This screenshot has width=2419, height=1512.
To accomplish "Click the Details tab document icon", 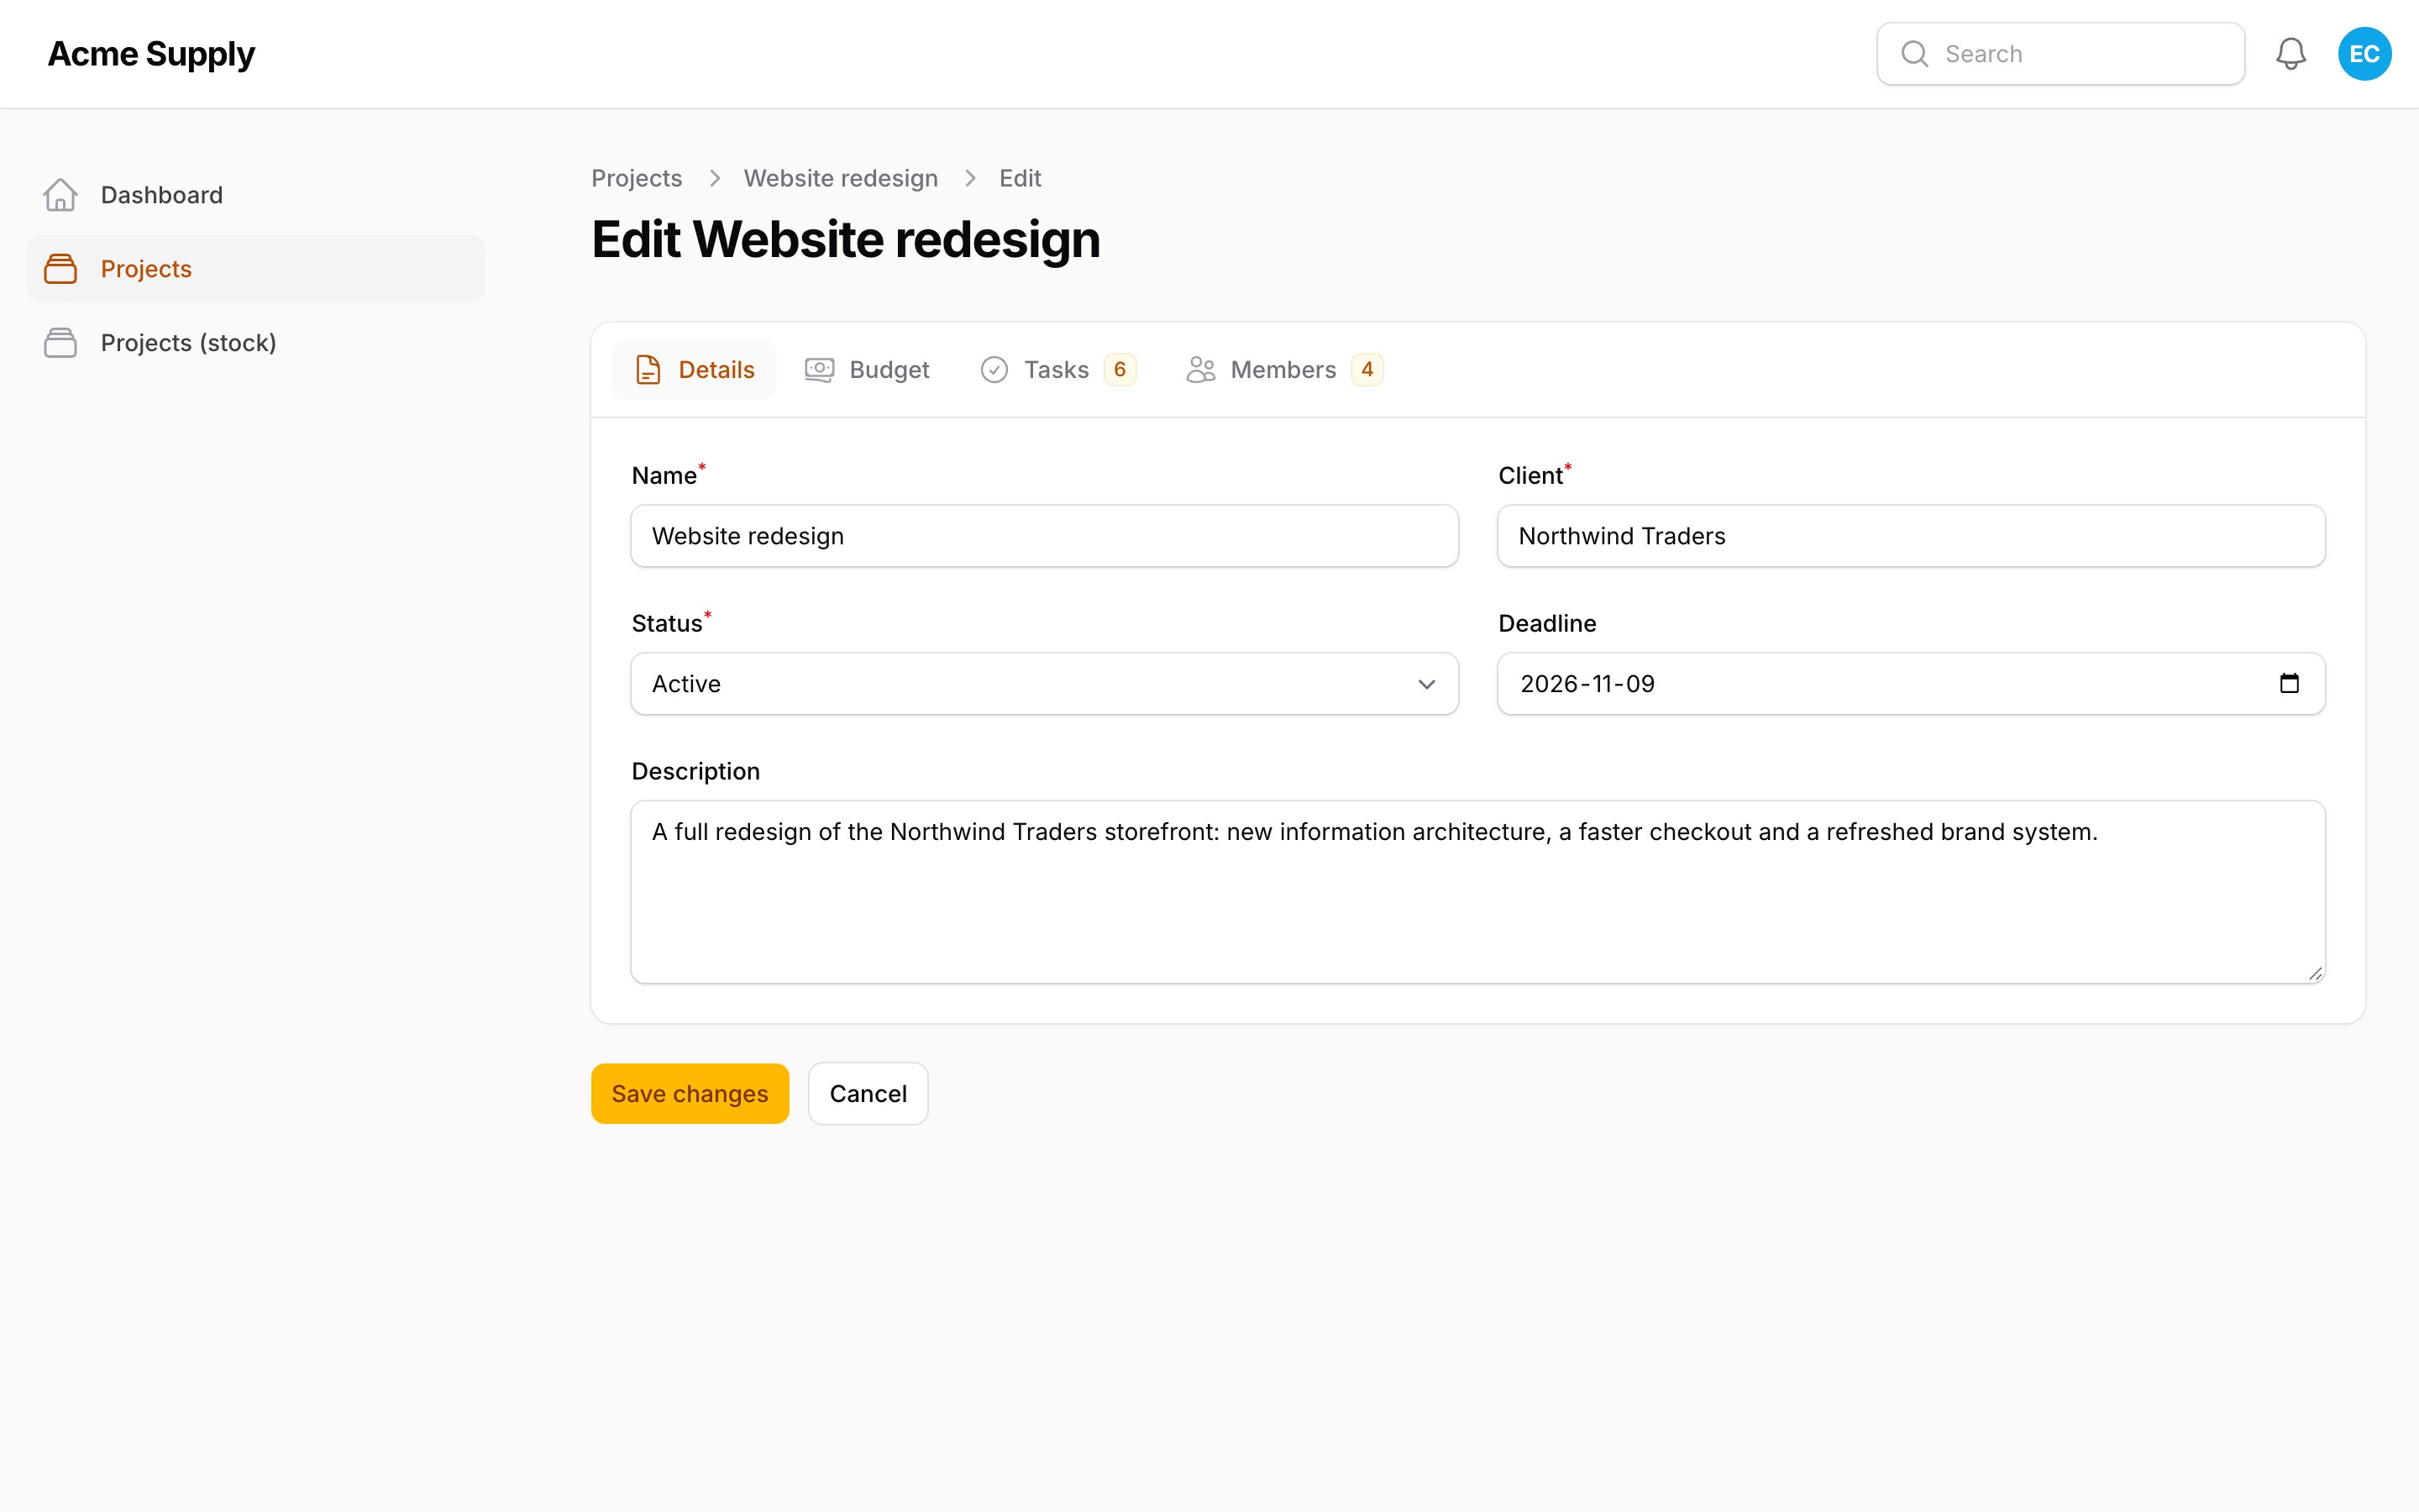I will coord(648,370).
